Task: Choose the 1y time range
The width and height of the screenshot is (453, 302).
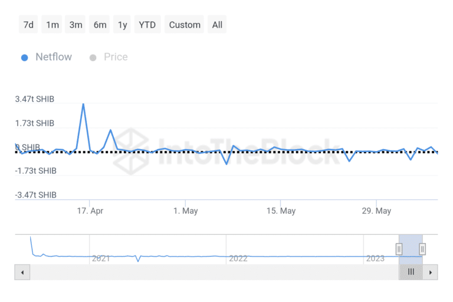Action: click(x=122, y=25)
